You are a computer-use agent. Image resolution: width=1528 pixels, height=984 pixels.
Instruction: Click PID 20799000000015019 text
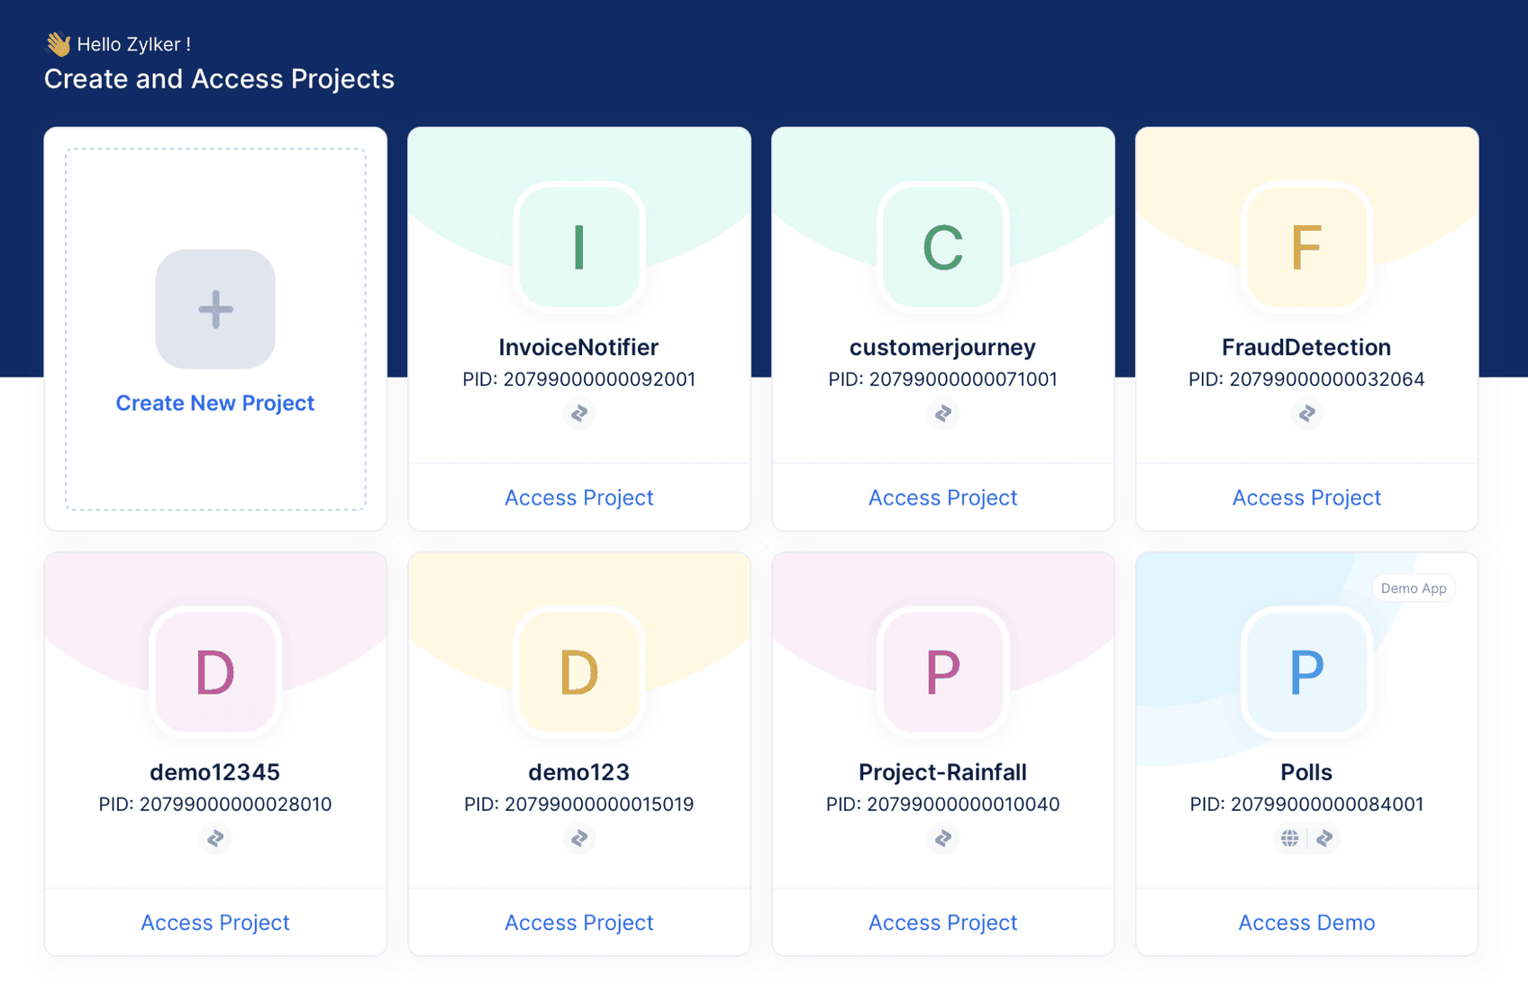point(579,805)
